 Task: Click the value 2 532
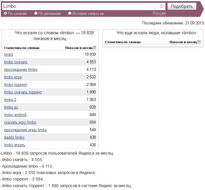click(x=91, y=77)
